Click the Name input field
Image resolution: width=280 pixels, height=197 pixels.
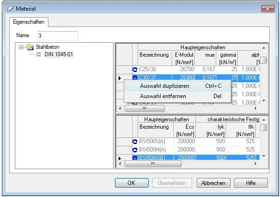58,35
